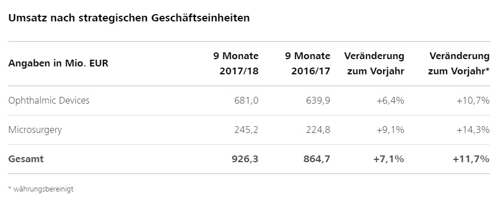Select the Veränderung zum Vorjahr* starred header
The width and height of the screenshot is (503, 205).
(x=459, y=63)
